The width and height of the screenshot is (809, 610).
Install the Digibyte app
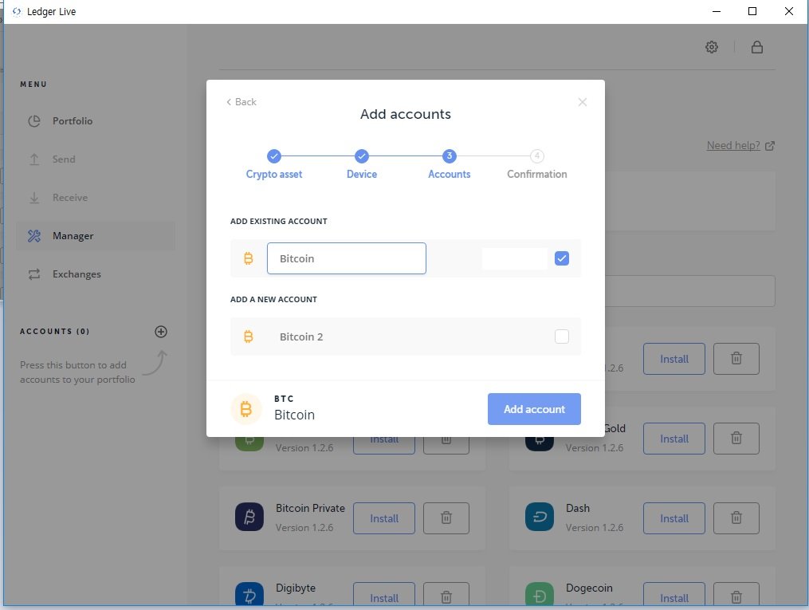(x=384, y=596)
